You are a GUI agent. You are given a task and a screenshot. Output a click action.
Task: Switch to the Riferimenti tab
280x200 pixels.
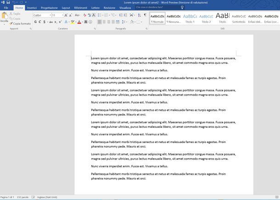pos(81,8)
